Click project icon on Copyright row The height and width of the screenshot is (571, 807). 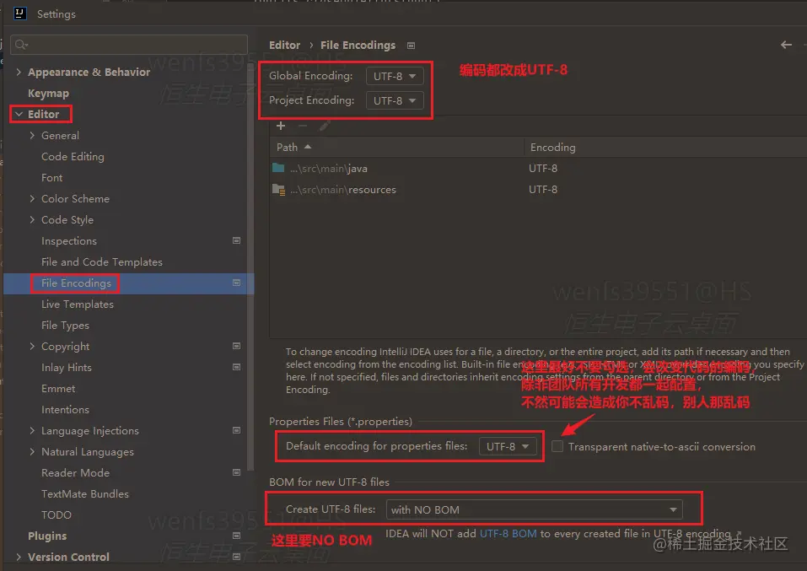(236, 346)
